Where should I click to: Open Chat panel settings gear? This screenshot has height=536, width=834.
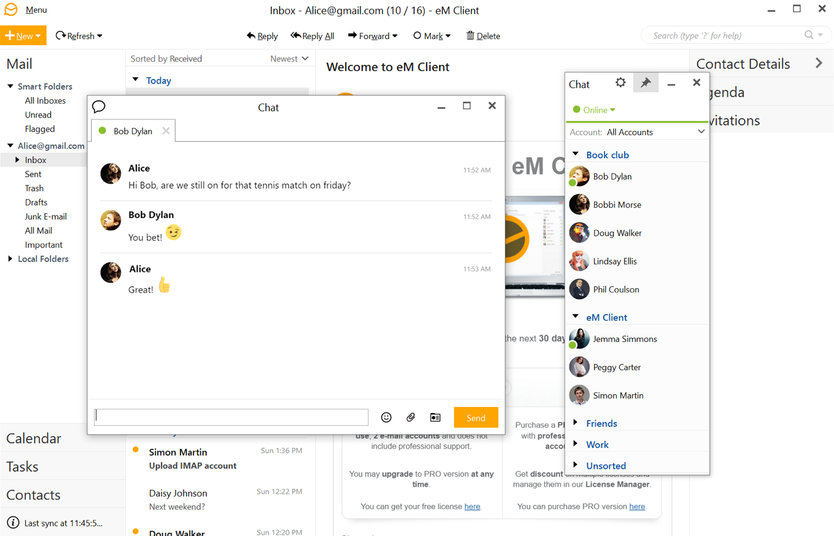pos(620,82)
